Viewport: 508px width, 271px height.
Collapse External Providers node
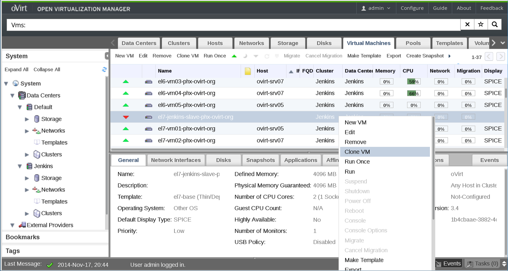(x=12, y=225)
